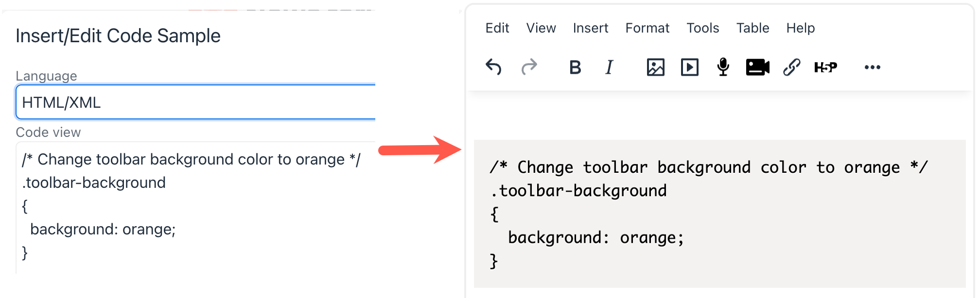The image size is (980, 298).
Task: Toggle bold formatting
Action: click(x=575, y=67)
